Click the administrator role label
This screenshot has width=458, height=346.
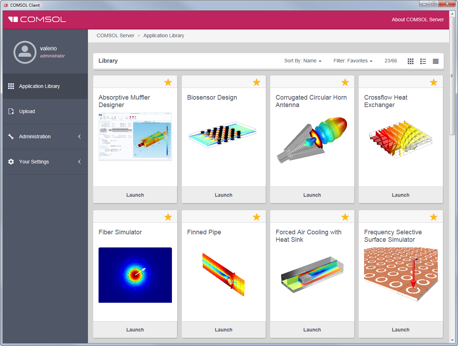(x=52, y=56)
